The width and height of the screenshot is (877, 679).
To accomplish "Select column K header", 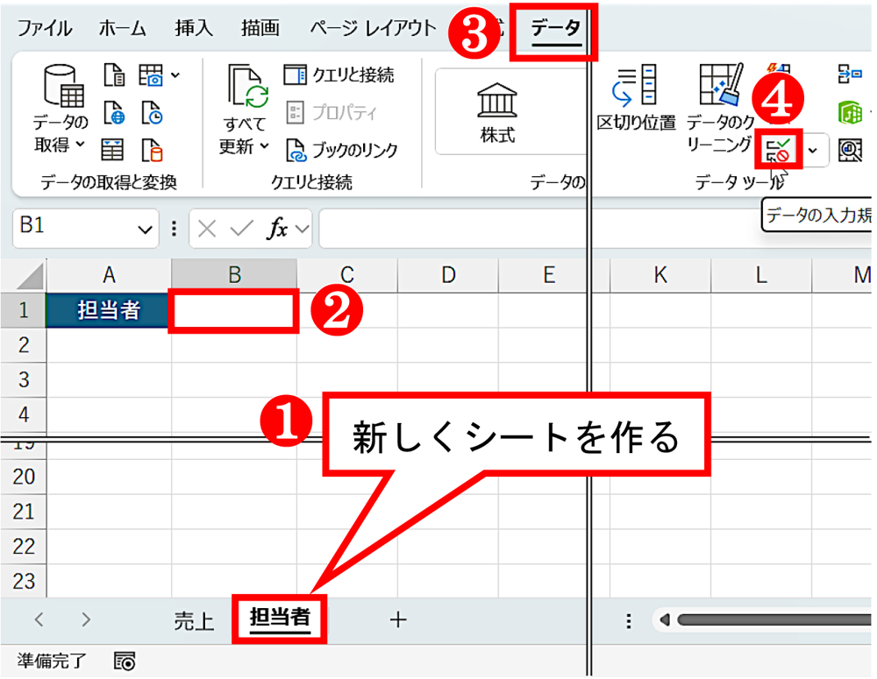I will [x=660, y=275].
